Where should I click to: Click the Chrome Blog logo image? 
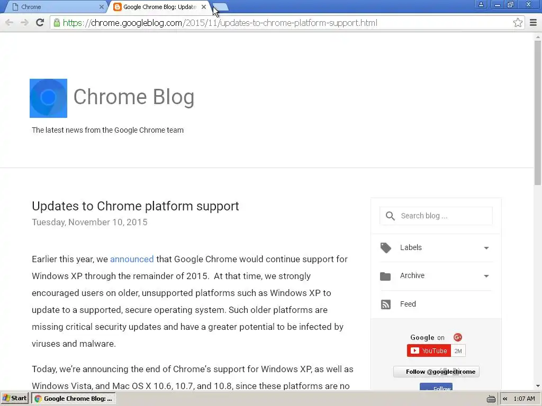[x=48, y=98]
